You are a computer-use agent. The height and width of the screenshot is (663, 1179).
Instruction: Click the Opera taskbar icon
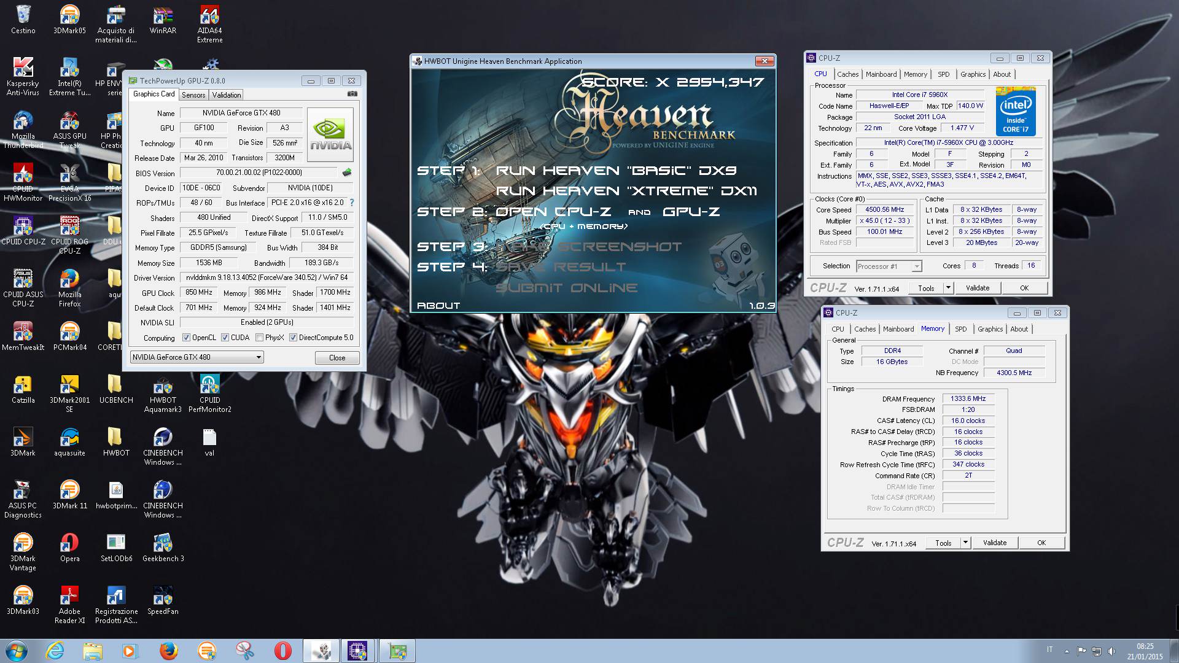click(x=282, y=651)
